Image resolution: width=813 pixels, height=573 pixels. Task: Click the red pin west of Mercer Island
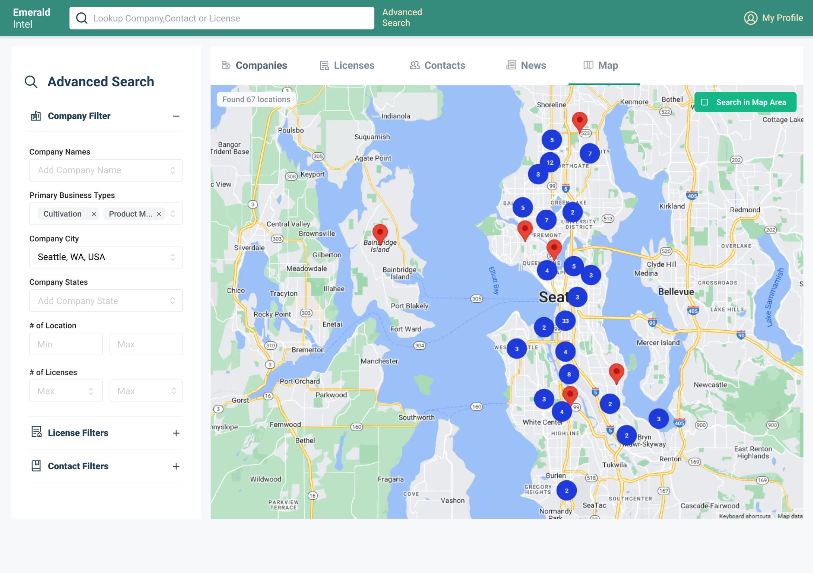pos(616,373)
